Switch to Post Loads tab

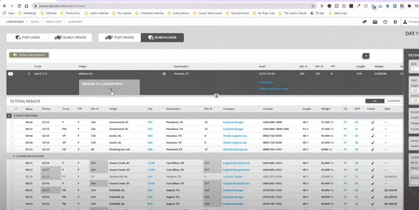(x=28, y=38)
